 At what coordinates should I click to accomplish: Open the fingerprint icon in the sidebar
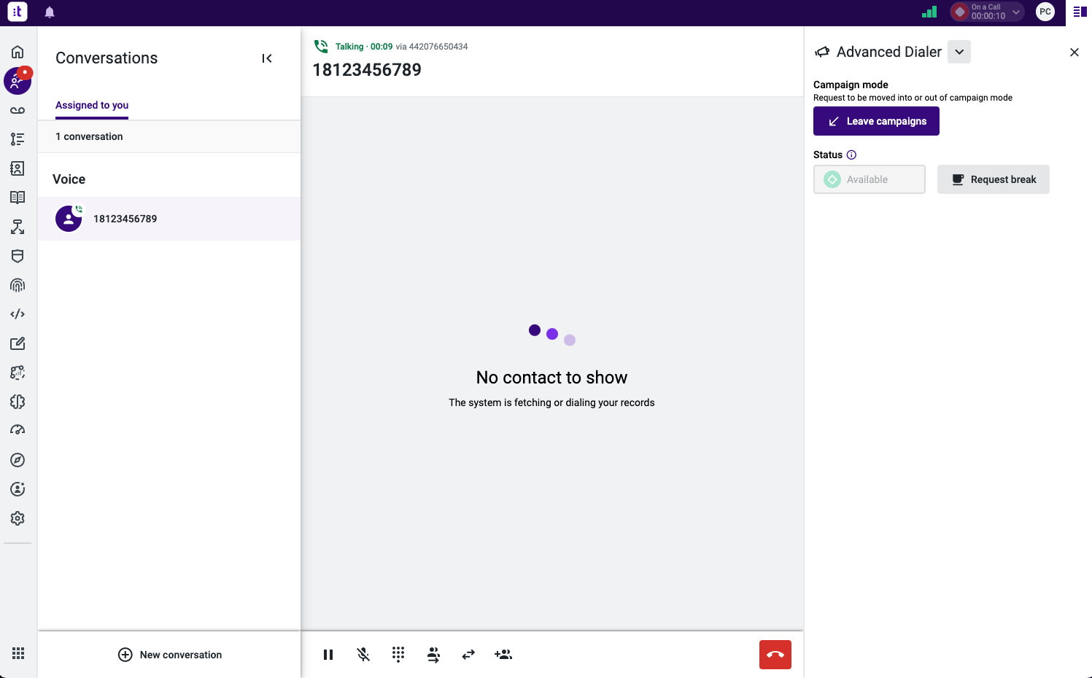(x=18, y=285)
